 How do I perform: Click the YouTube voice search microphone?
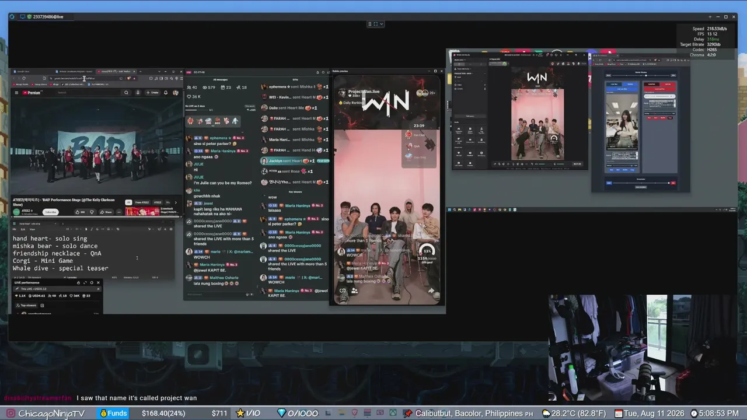click(139, 92)
